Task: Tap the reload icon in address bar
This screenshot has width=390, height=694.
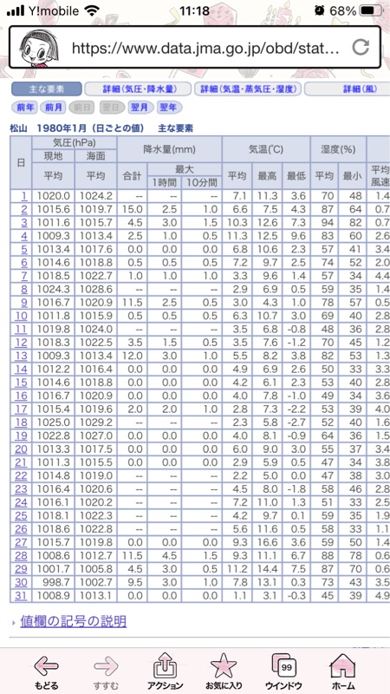Action: pyautogui.click(x=360, y=48)
